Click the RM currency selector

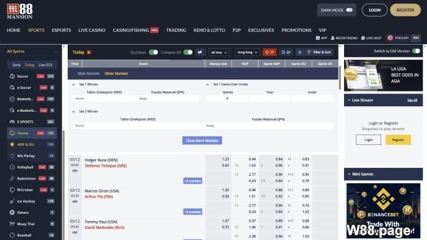pyautogui.click(x=416, y=38)
